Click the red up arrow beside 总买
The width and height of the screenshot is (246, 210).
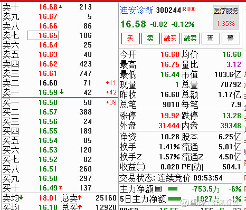[x=80, y=207]
